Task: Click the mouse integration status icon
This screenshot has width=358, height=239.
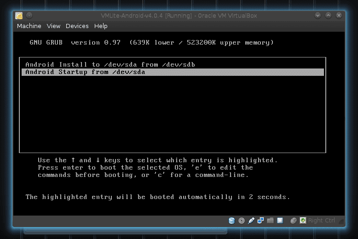Action: (x=294, y=221)
